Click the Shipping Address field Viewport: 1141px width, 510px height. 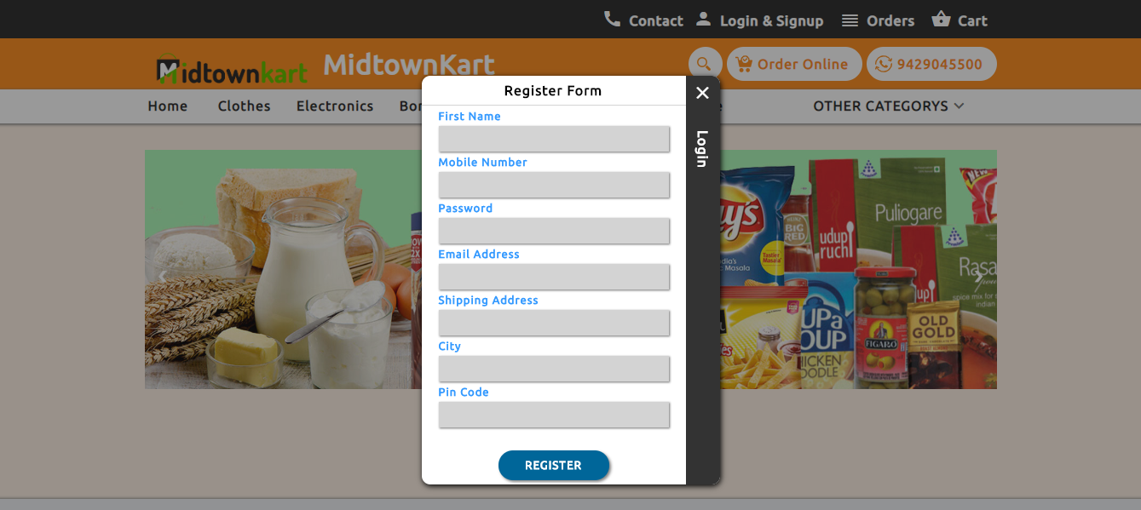554,323
